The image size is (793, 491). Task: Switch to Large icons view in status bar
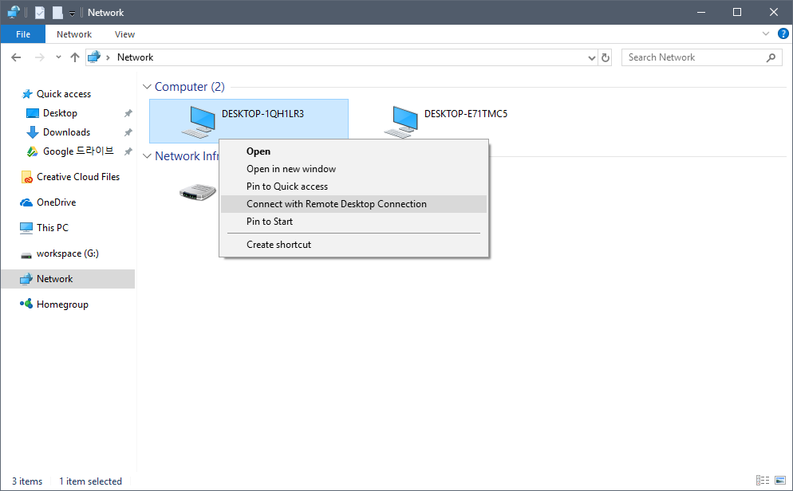(x=780, y=481)
